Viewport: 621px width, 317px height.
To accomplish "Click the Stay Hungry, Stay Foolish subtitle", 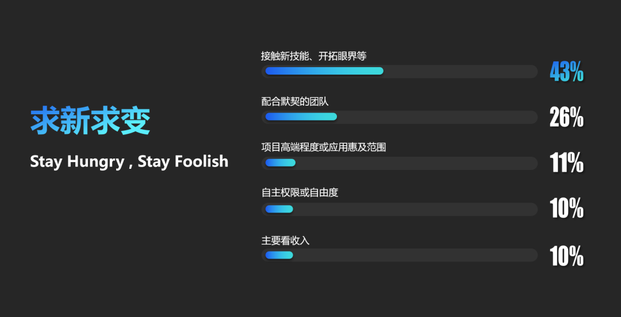I will pyautogui.click(x=129, y=161).
